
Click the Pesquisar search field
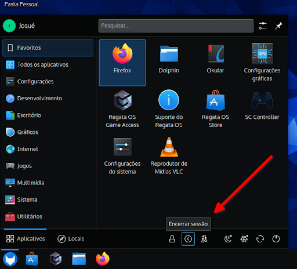pos(176,26)
